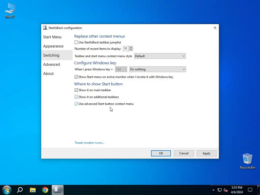Image resolution: width=260 pixels, height=195 pixels.
Task: Decrease the number of recent items
Action: click(131, 50)
